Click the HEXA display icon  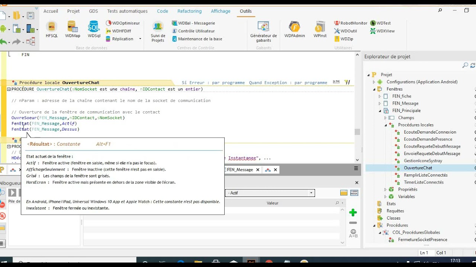pyautogui.click(x=354, y=193)
